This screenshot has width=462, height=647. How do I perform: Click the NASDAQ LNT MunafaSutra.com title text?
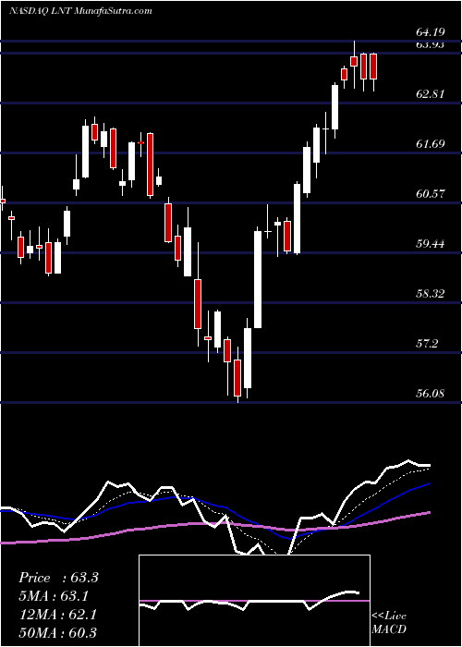click(x=80, y=11)
